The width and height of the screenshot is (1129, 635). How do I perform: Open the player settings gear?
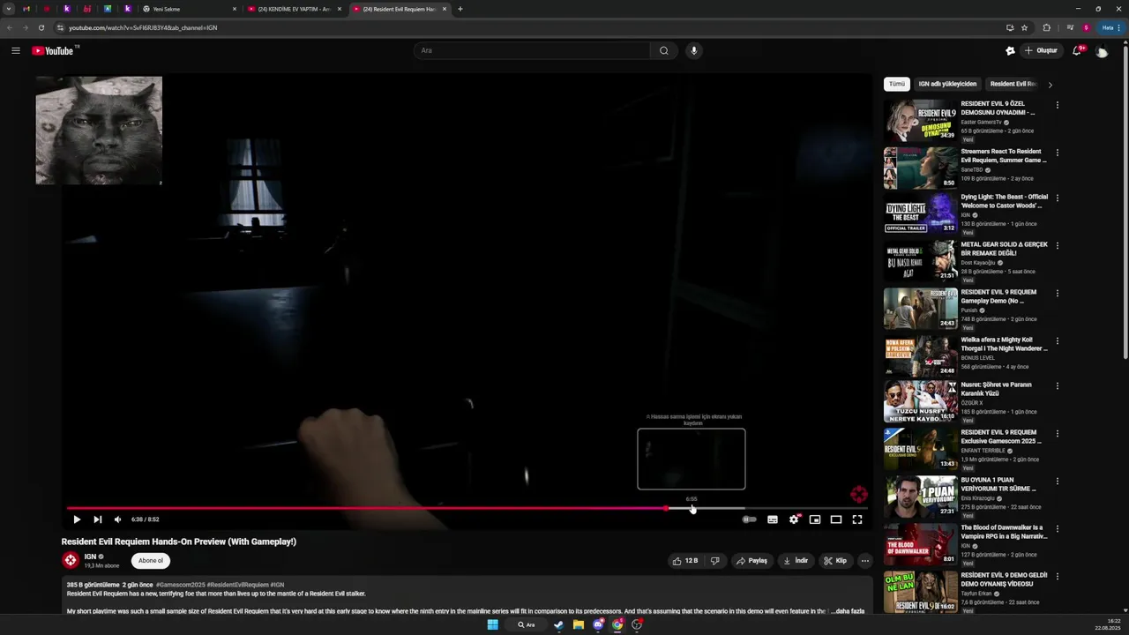(794, 519)
